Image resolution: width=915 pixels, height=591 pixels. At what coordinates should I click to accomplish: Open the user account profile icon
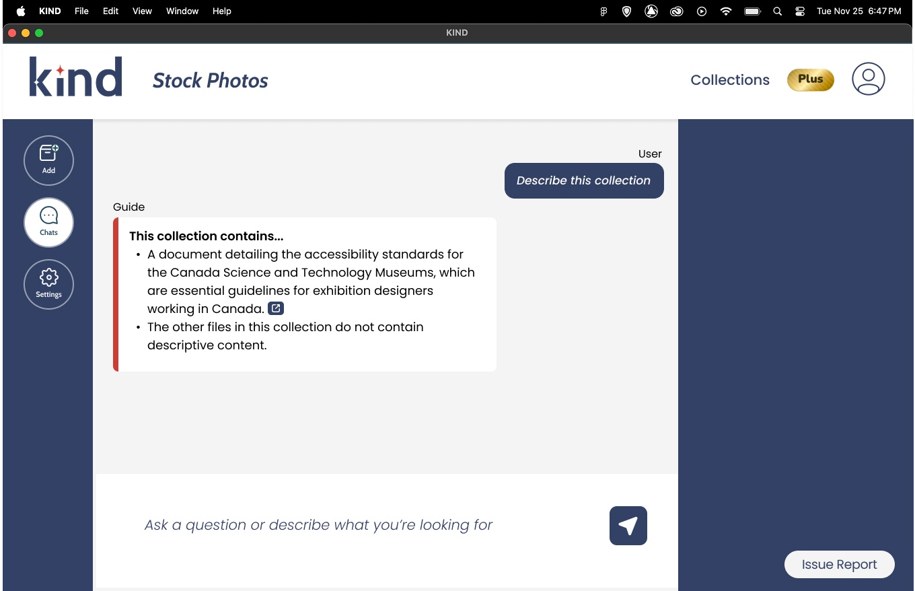click(868, 79)
